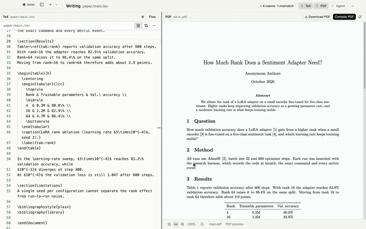The width and height of the screenshot is (366, 229).
Task: Click the 1 Question heading in PDF
Action: pos(201,121)
